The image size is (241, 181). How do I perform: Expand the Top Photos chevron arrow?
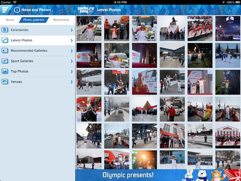tap(72, 71)
